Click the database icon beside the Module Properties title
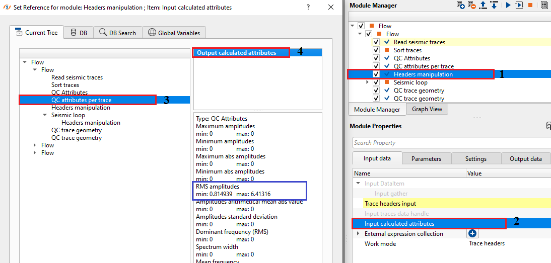Viewport: 551px width, 263px height. point(548,126)
